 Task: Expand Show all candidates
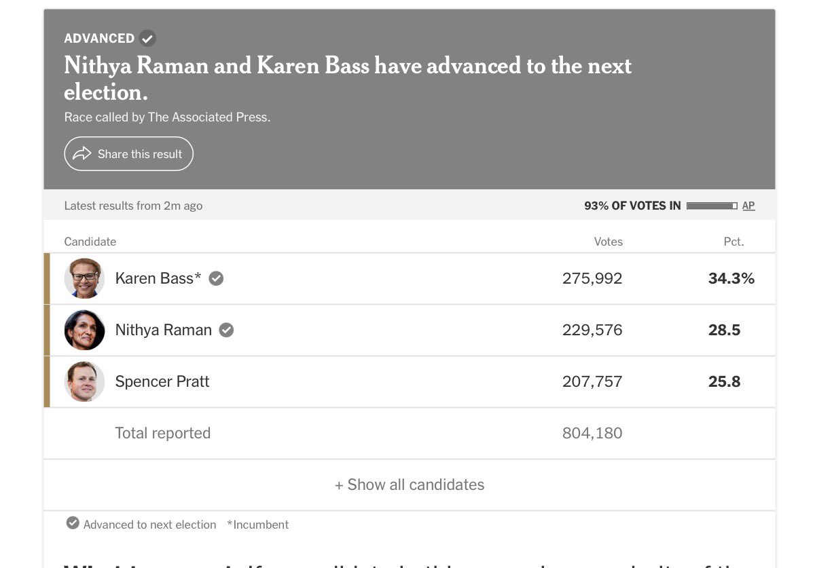(x=410, y=485)
